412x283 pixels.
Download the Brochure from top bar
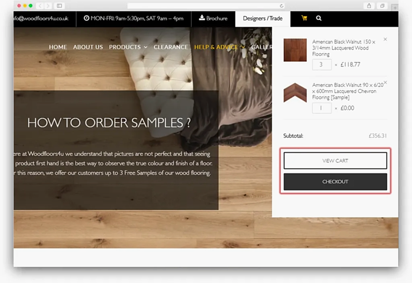pyautogui.click(x=213, y=18)
